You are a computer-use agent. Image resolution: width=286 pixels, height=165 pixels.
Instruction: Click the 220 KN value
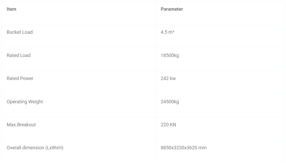click(x=168, y=125)
